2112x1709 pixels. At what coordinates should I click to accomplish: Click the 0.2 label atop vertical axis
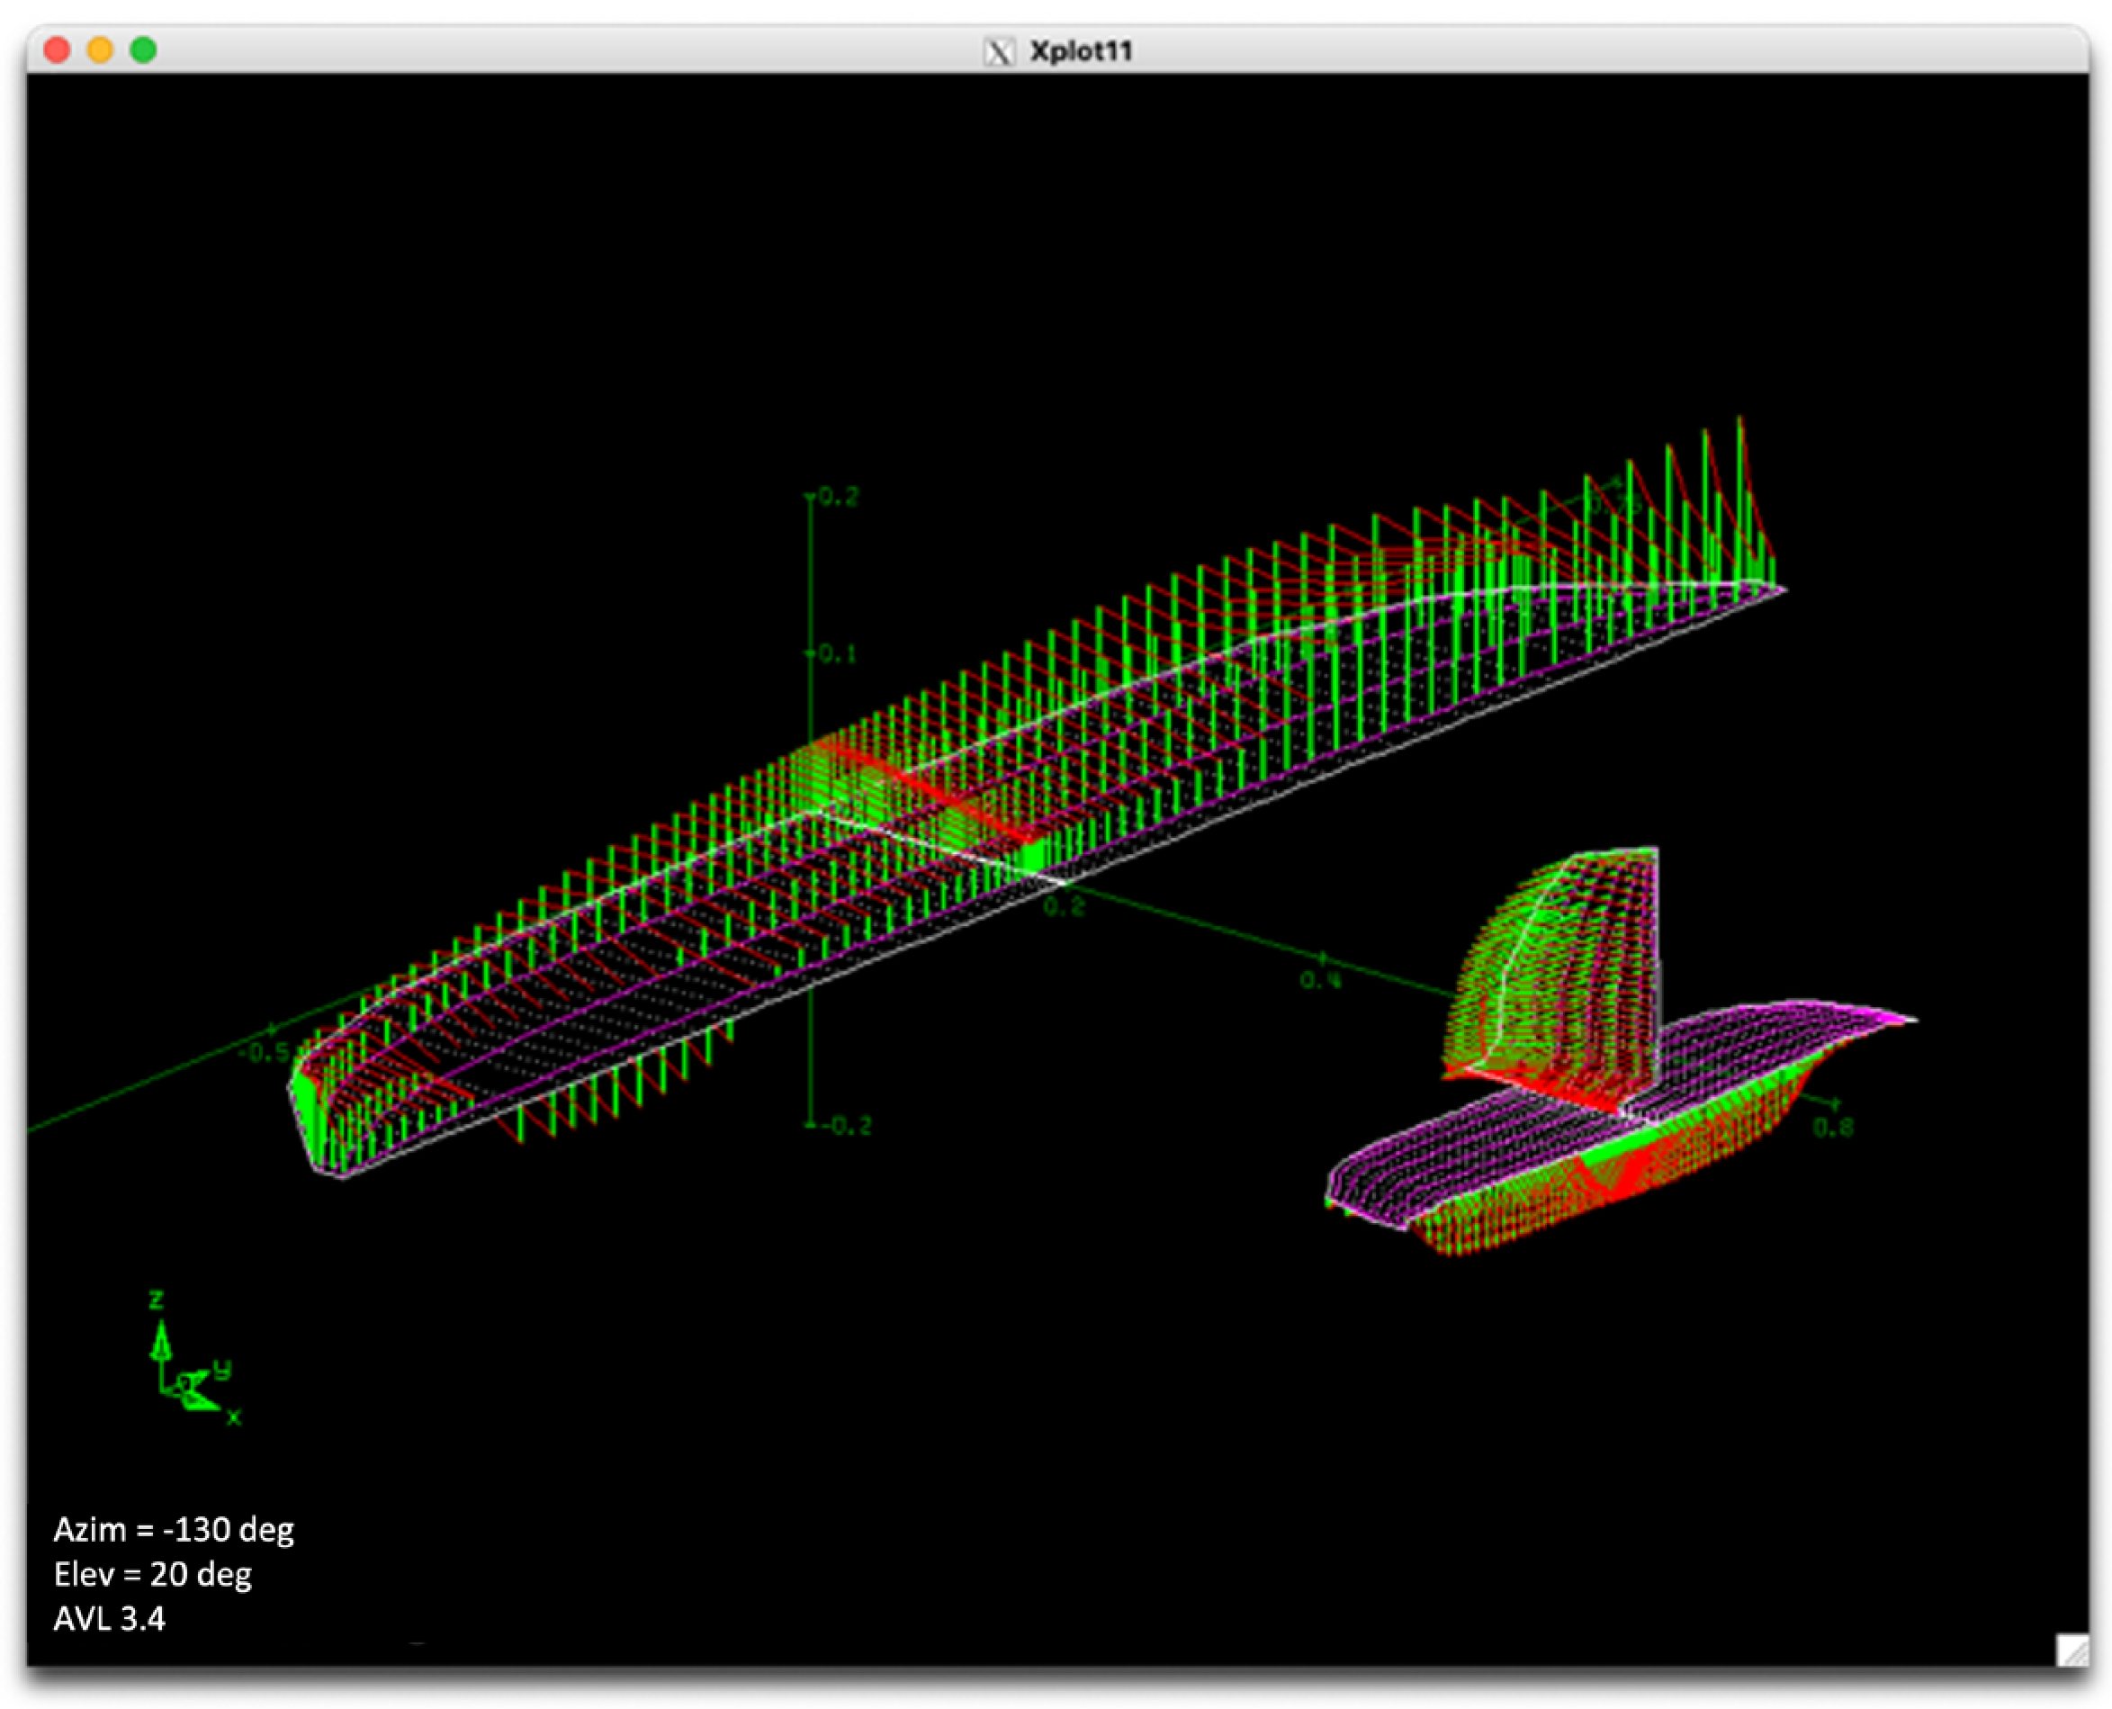839,497
